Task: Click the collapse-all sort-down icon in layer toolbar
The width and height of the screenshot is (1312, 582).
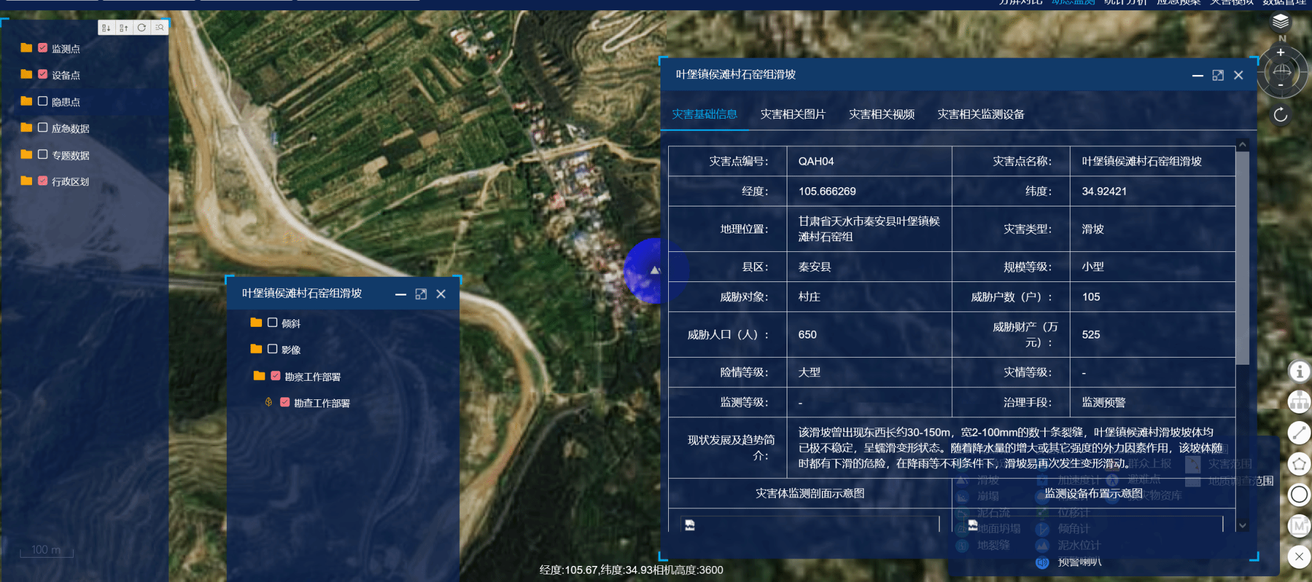Action: click(106, 28)
